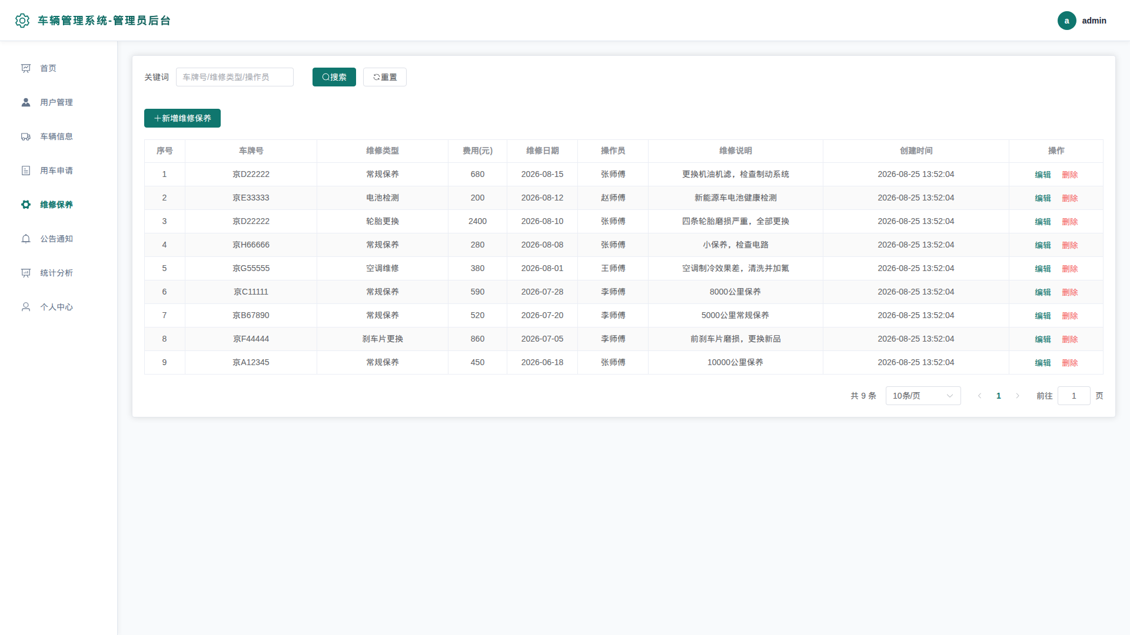Click the 个人中心 user icon
The width and height of the screenshot is (1130, 635).
tap(26, 307)
